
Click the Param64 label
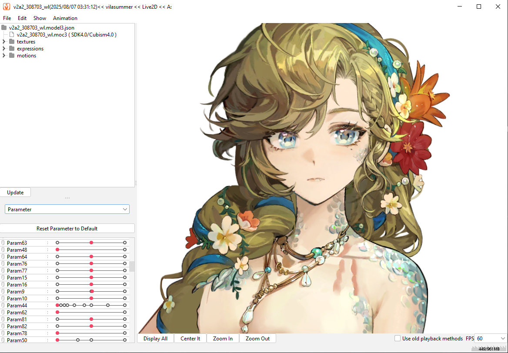tap(17, 257)
